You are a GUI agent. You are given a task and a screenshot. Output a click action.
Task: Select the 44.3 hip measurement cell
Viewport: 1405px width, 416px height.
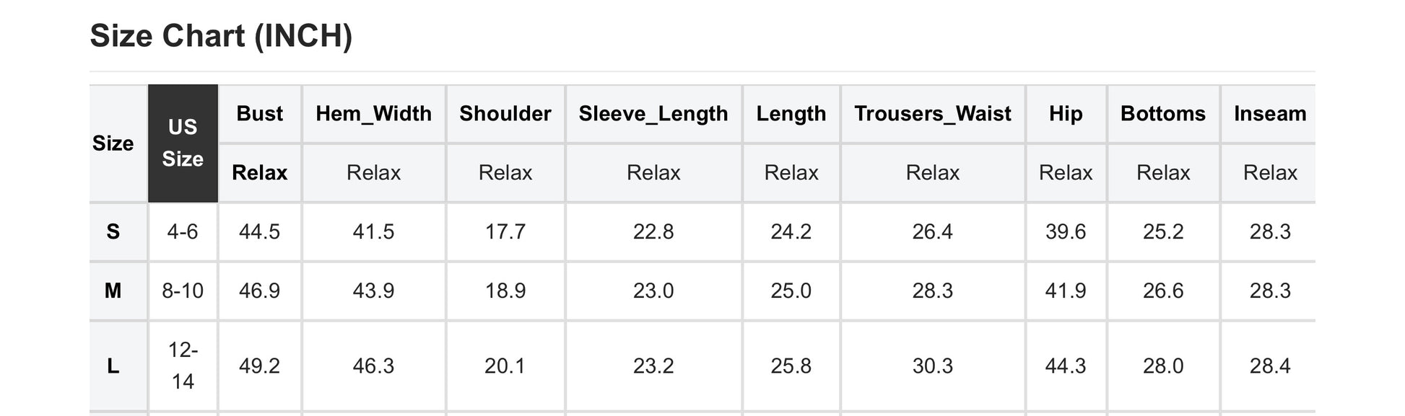click(x=1065, y=366)
